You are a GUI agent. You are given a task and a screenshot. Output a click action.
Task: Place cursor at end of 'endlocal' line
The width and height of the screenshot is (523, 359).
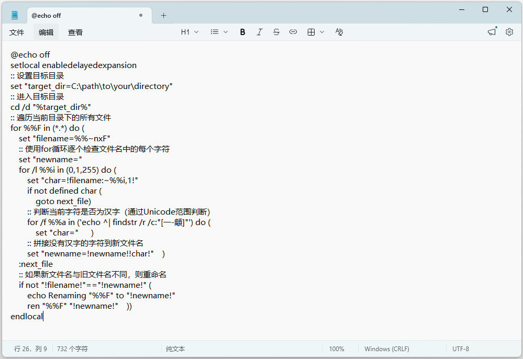coord(43,316)
